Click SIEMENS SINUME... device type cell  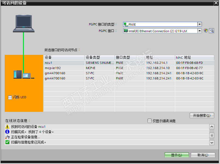click(x=100, y=63)
